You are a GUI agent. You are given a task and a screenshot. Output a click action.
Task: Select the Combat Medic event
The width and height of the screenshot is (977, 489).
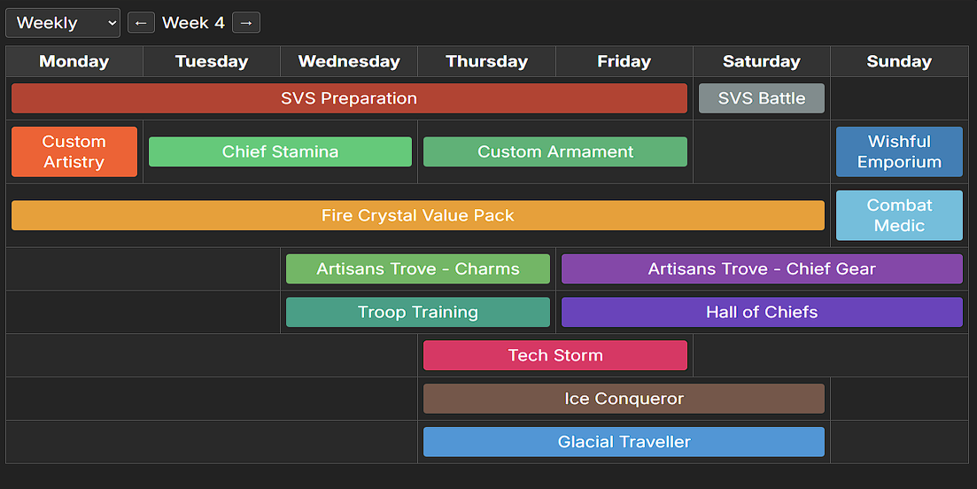[x=899, y=215]
